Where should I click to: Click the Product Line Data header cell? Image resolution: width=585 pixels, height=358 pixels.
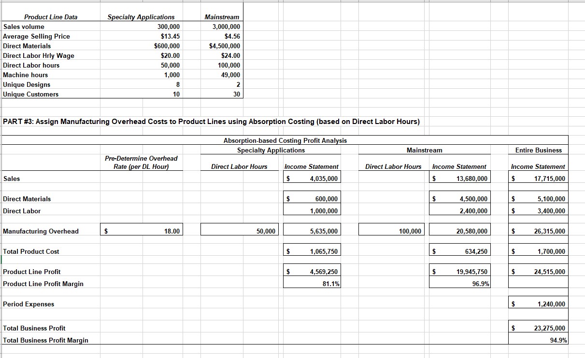point(50,17)
